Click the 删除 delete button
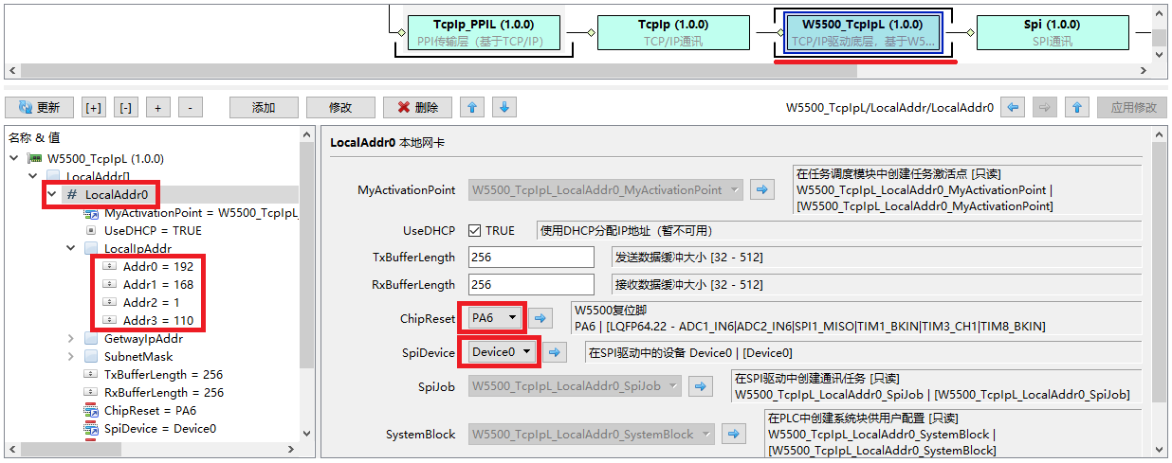 [417, 108]
